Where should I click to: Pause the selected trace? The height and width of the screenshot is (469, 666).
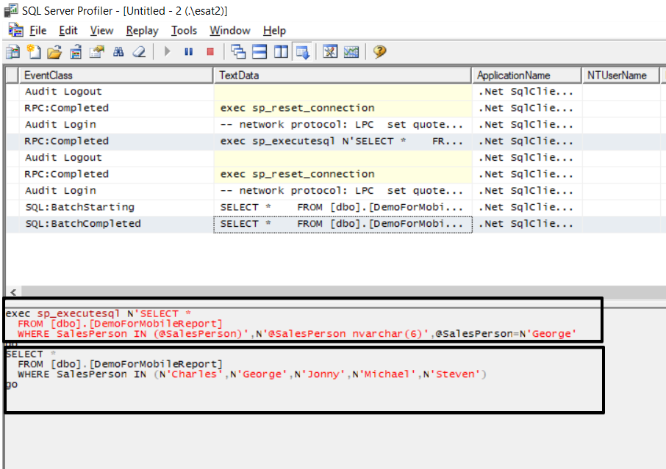(x=189, y=51)
